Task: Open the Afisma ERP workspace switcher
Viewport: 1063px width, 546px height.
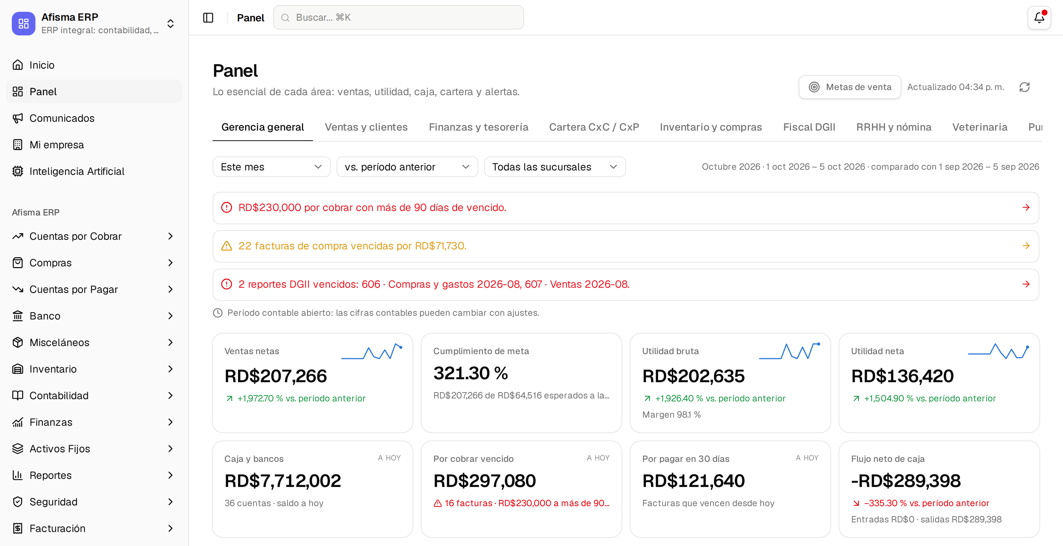Action: pyautogui.click(x=171, y=24)
